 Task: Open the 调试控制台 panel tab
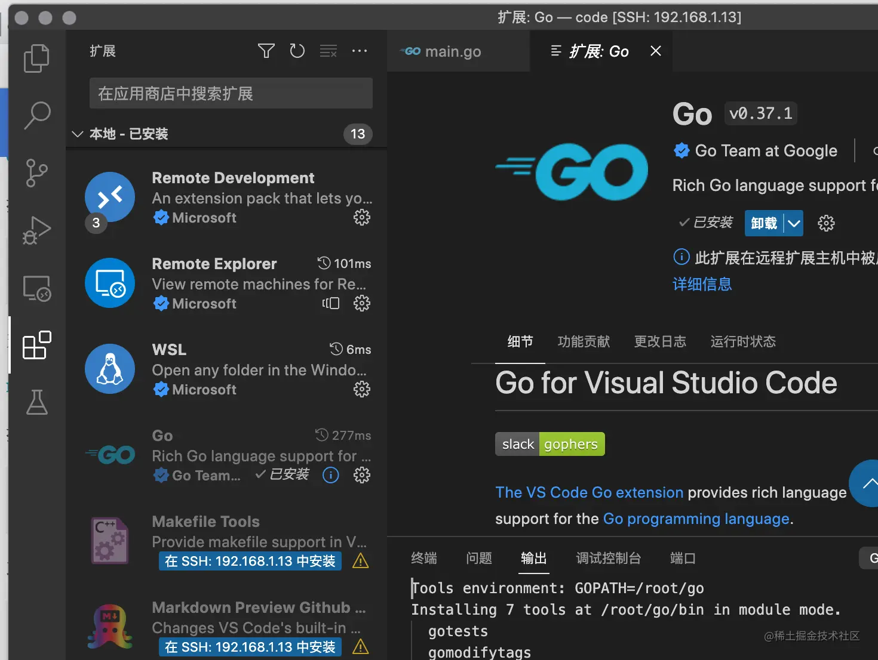click(x=609, y=558)
